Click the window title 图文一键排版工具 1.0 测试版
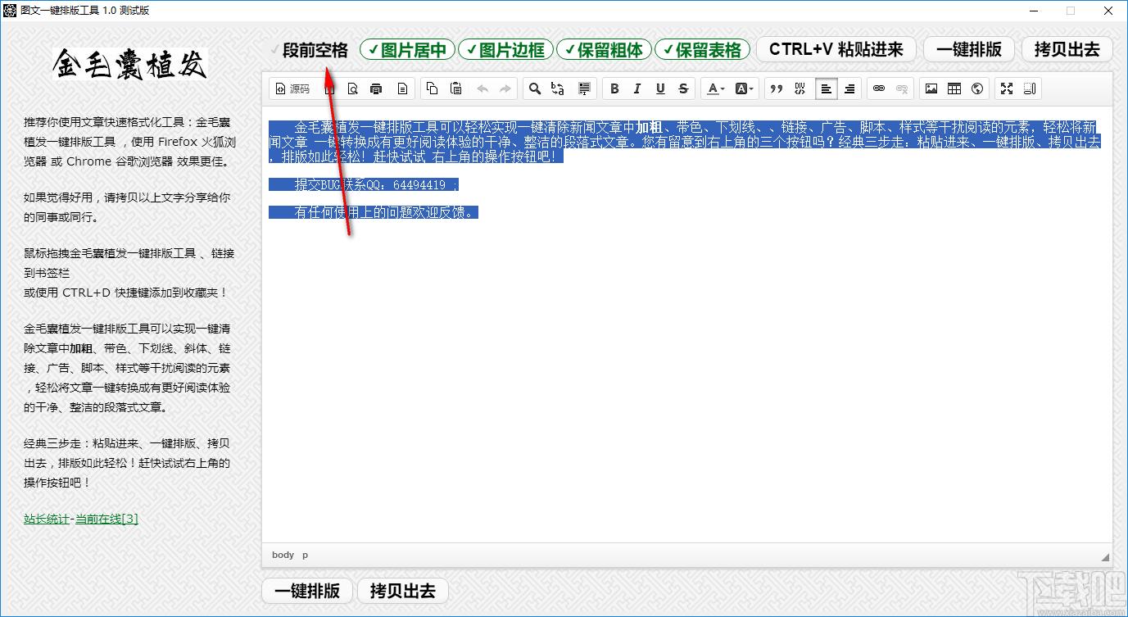Screen dimensions: 1128x617 point(84,11)
